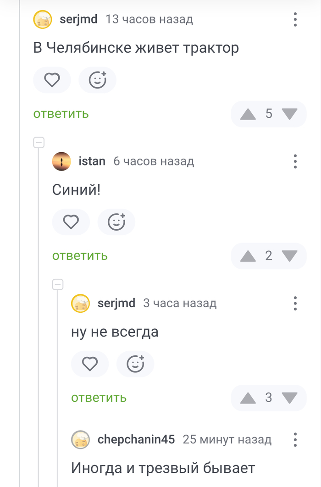Like the comment saying Синий!
This screenshot has width=321, height=487.
(71, 221)
